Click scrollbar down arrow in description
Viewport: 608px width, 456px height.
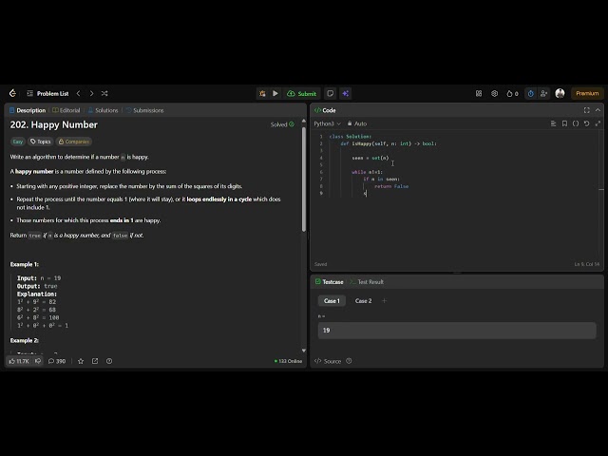click(x=304, y=351)
